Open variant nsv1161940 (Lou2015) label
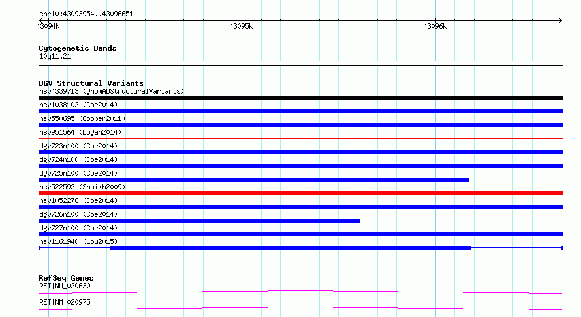 click(78, 241)
